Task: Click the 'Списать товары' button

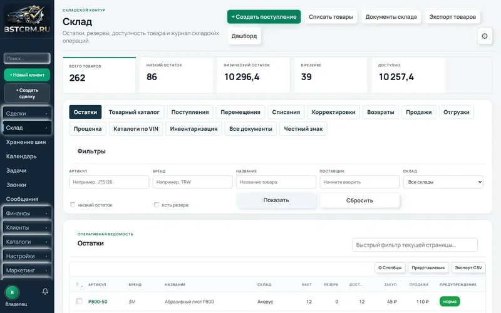Action: point(331,17)
